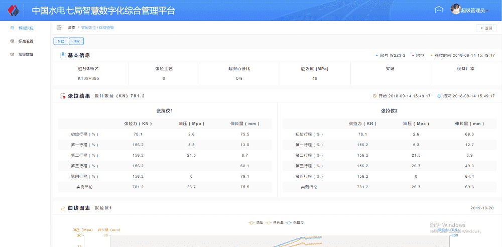Click the 基本信息 clipboard icon
Image resolution: width=502 pixels, height=247 pixels.
point(62,55)
